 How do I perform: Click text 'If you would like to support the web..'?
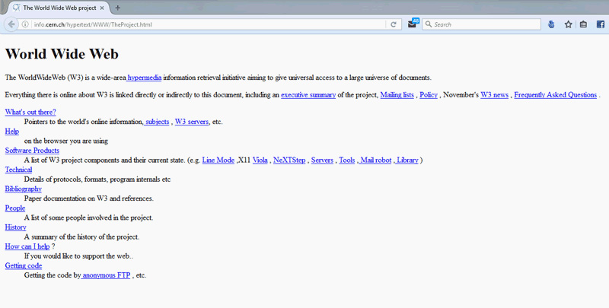tap(79, 256)
